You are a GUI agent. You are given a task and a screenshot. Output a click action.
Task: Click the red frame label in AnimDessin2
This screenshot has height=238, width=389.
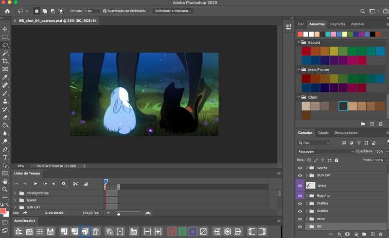(172, 232)
